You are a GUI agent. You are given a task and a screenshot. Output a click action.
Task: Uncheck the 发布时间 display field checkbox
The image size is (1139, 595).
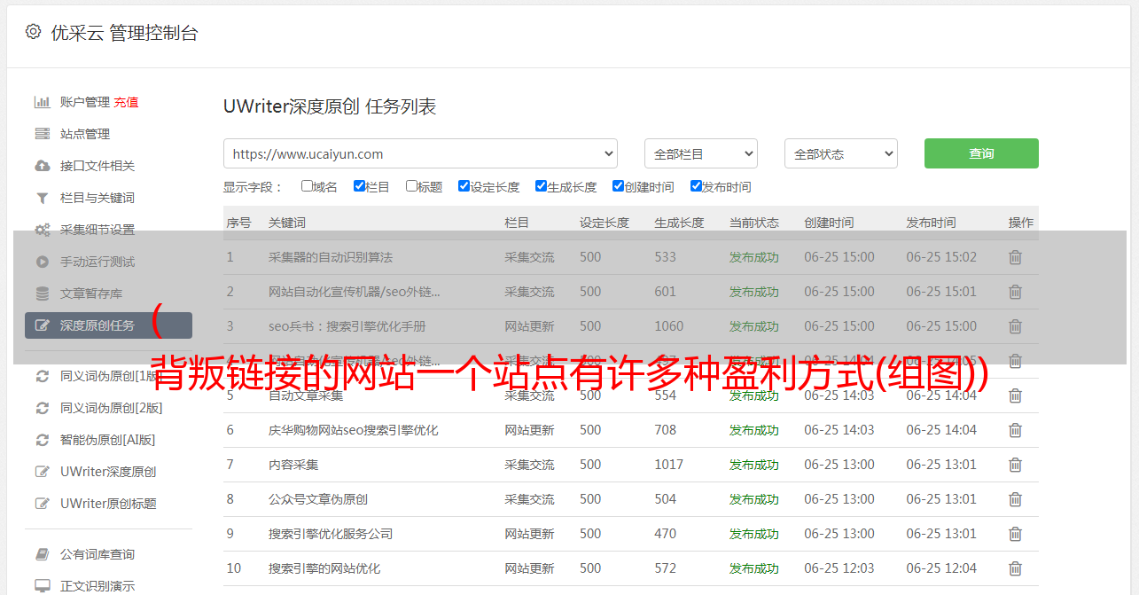click(696, 186)
